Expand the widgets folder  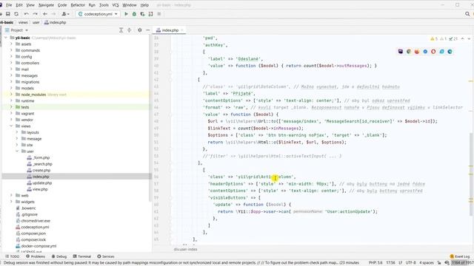click(11, 202)
